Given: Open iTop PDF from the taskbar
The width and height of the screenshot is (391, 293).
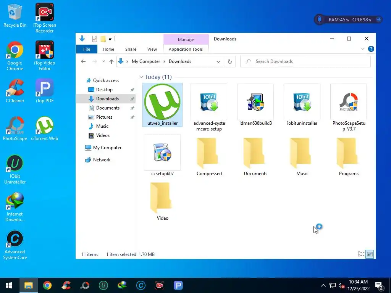Looking at the screenshot, I should click(x=178, y=285).
